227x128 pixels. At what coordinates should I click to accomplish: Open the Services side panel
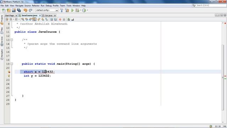click(x=2, y=41)
